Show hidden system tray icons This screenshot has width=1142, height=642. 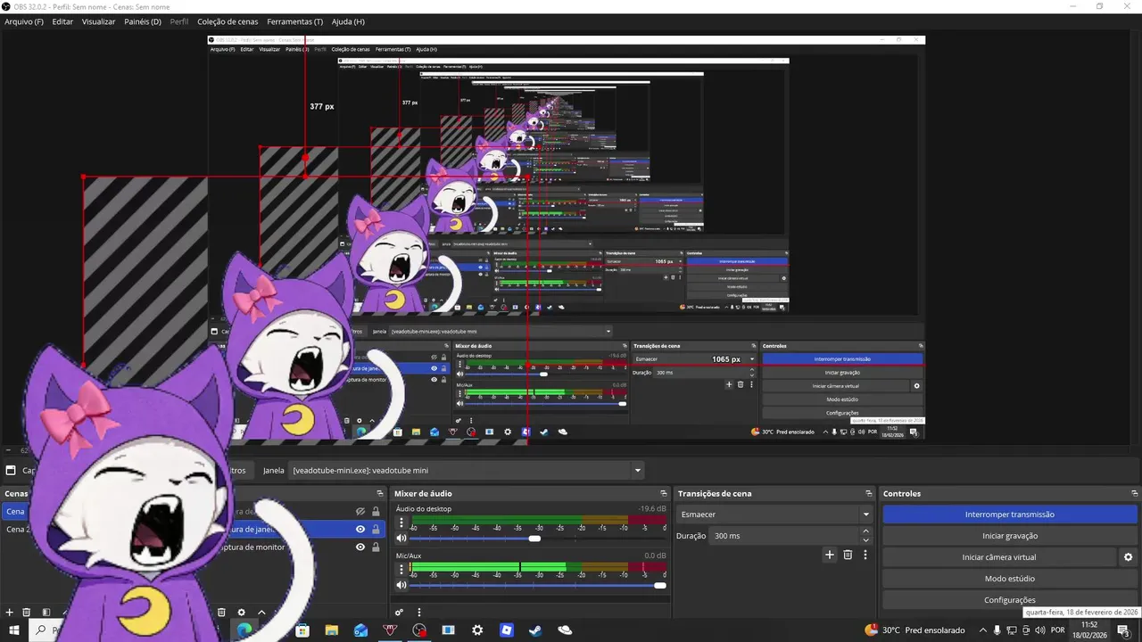[x=981, y=630]
